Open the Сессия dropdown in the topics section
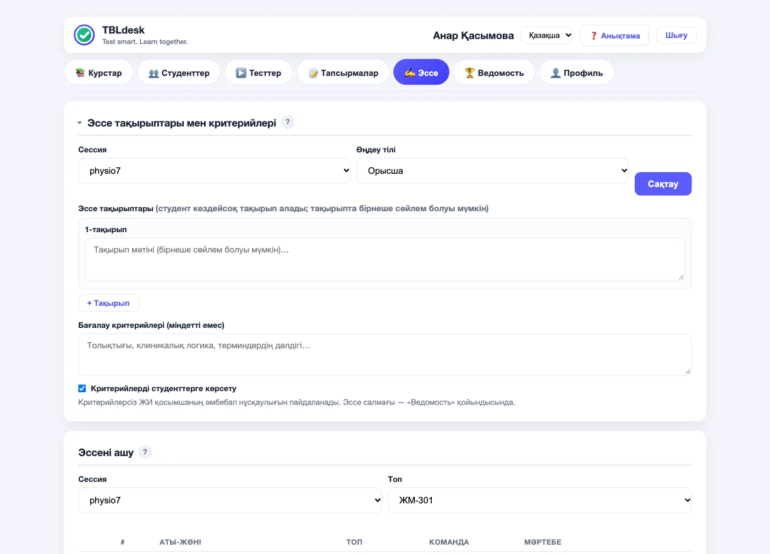770x554 pixels. pyautogui.click(x=215, y=171)
